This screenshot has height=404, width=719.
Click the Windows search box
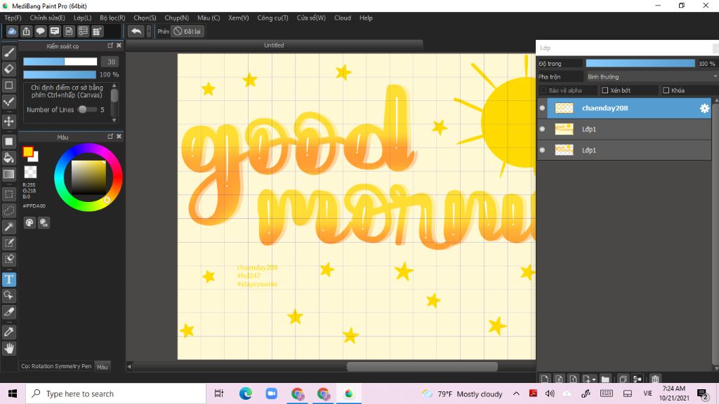point(116,393)
